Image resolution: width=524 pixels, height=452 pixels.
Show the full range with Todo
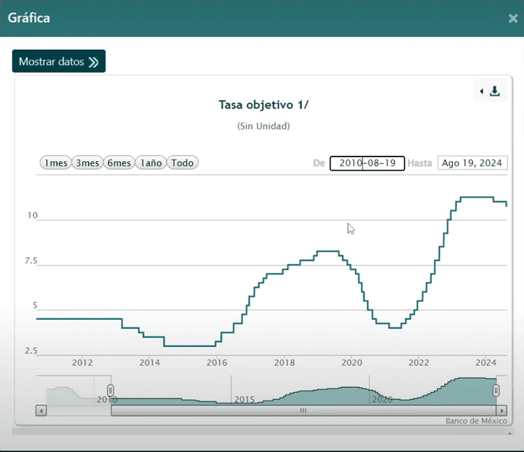click(x=182, y=163)
